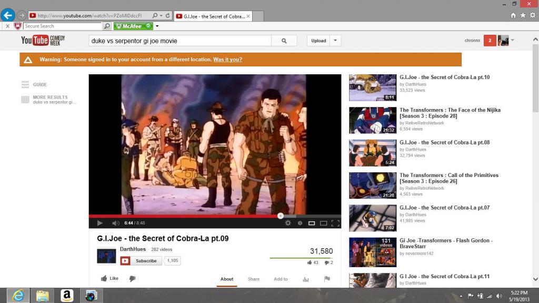The width and height of the screenshot is (539, 303).
Task: Click the video player Play button
Action: point(99,223)
